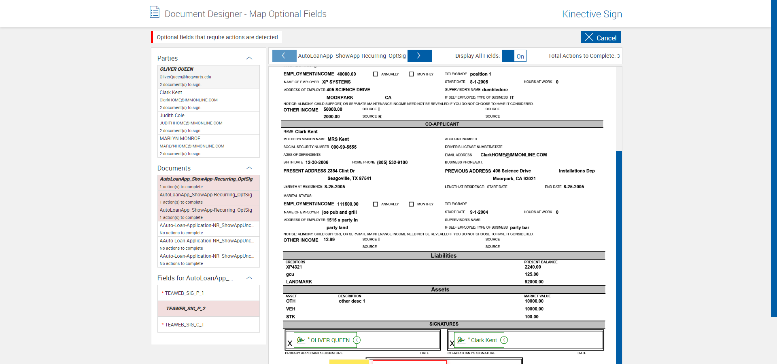Select first AAuto-Loan-Application-NR_ShowAppUnc document
777x364 pixels.
tap(208, 229)
